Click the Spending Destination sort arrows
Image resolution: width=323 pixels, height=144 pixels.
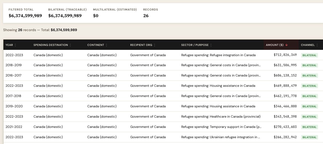click(70, 45)
